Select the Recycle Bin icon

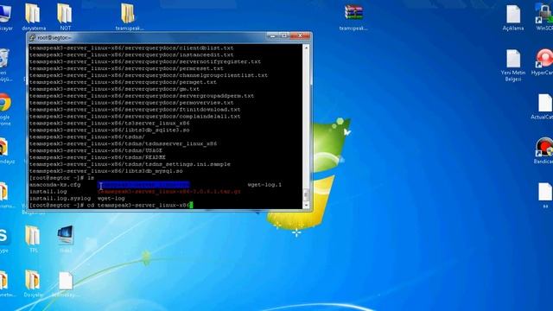coord(5,66)
